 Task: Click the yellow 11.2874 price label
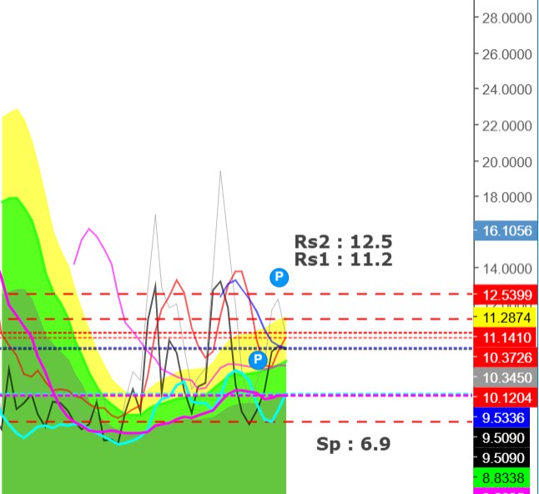(506, 317)
